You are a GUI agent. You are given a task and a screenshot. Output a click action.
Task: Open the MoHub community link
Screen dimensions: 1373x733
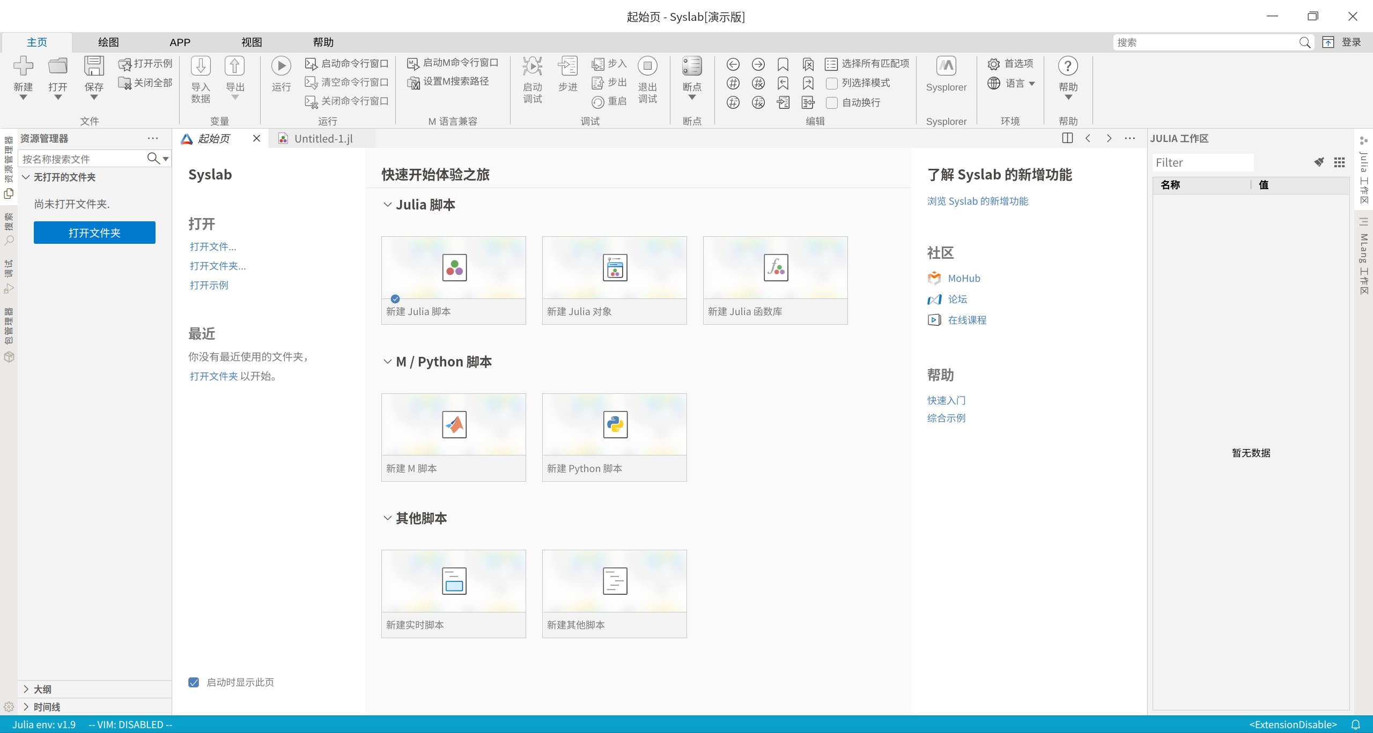coord(964,278)
